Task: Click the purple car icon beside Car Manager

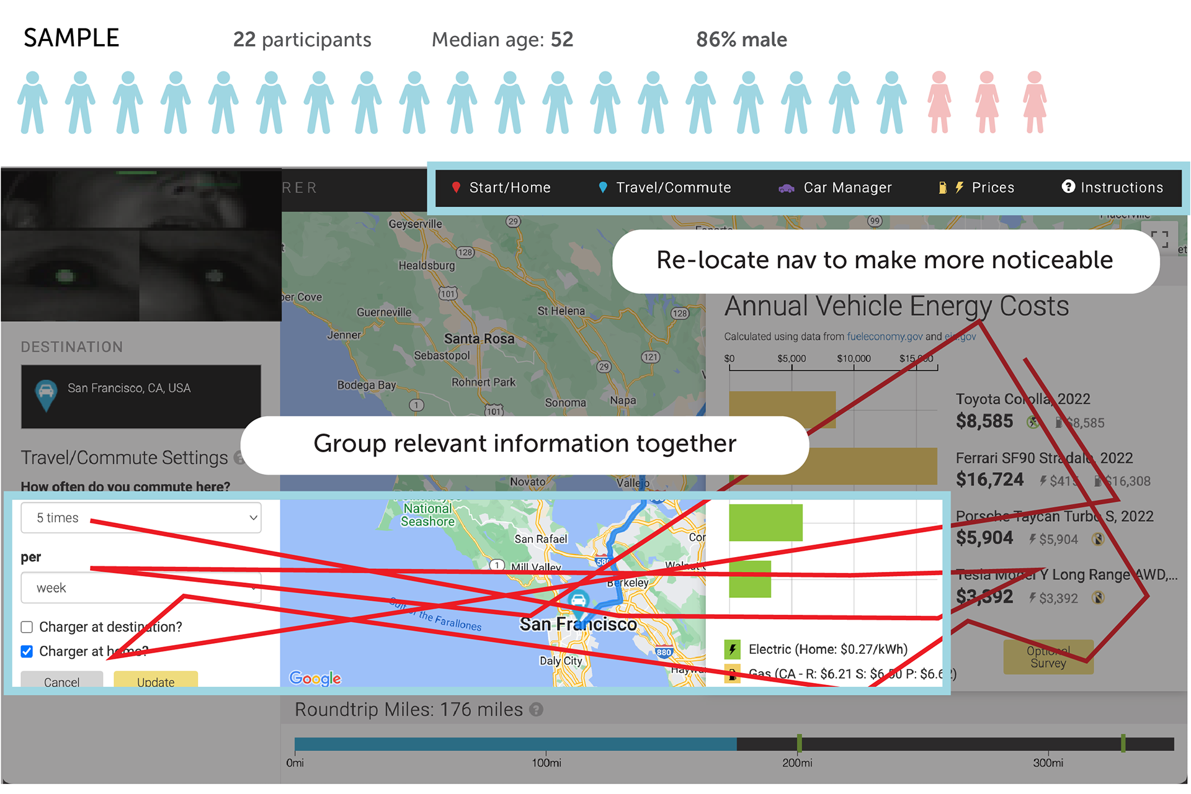Action: 787,188
